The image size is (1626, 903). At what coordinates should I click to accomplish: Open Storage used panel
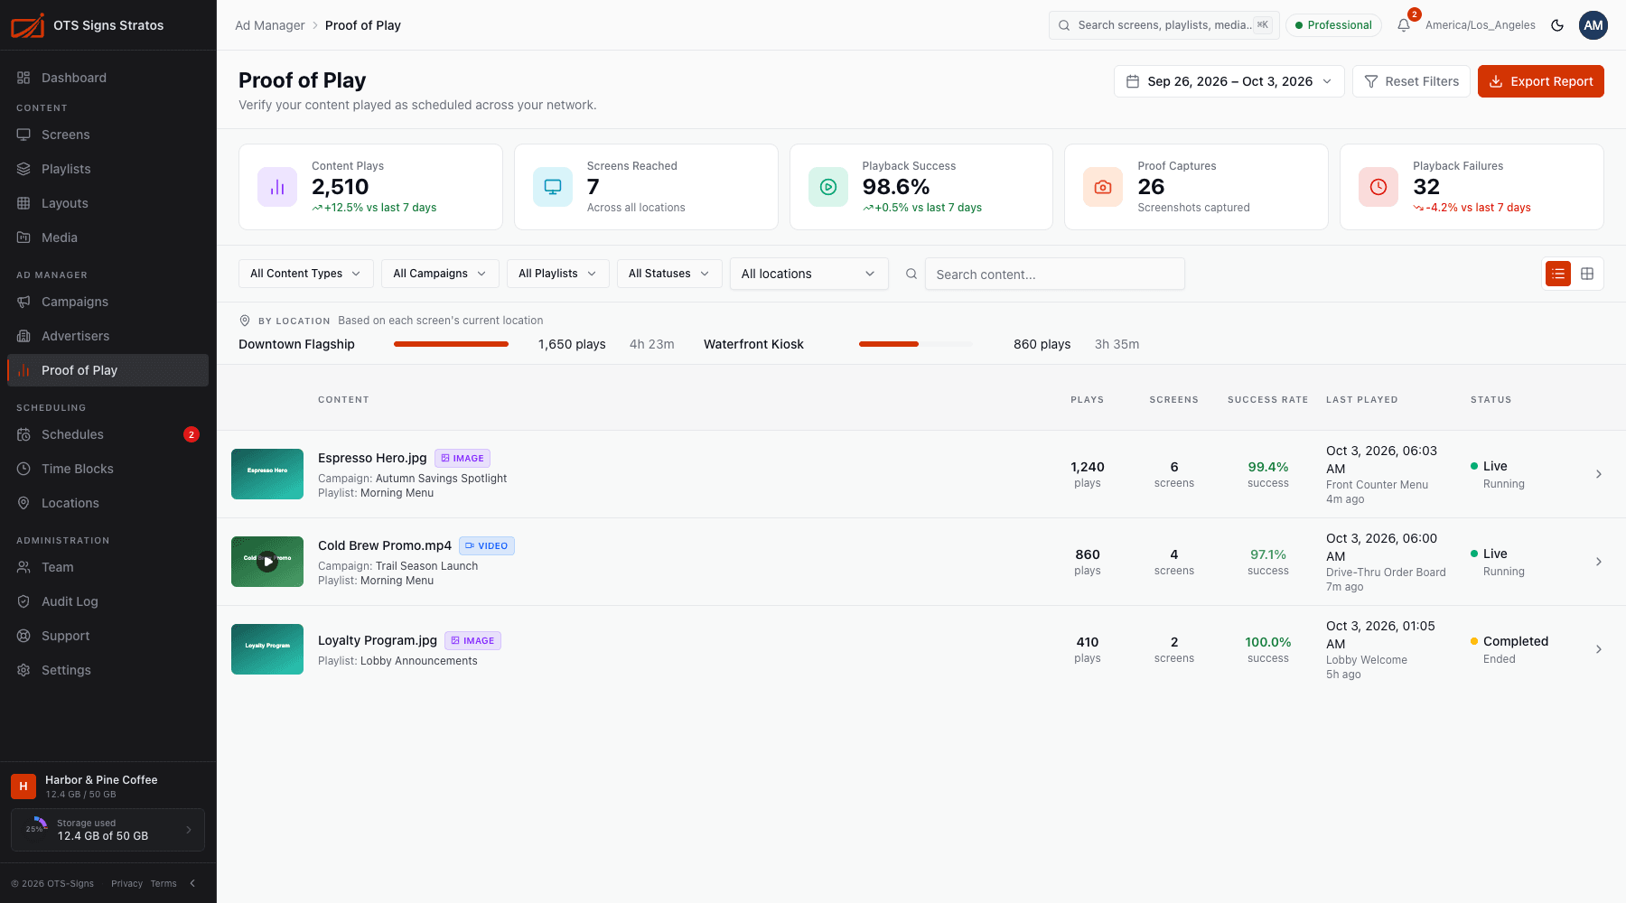(108, 830)
